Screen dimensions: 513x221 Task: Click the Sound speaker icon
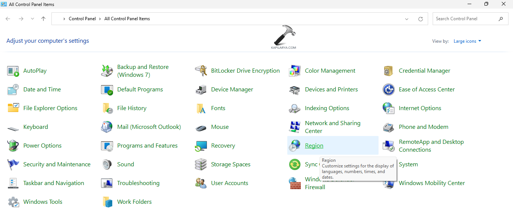(107, 164)
